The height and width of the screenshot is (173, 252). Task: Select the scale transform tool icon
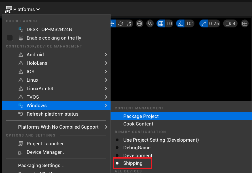click(129, 23)
